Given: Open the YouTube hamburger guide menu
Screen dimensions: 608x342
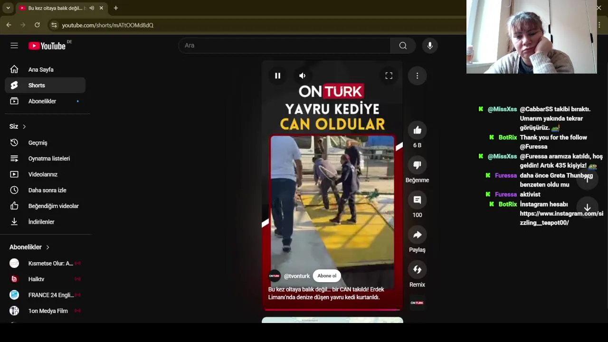Looking at the screenshot, I should pos(14,46).
